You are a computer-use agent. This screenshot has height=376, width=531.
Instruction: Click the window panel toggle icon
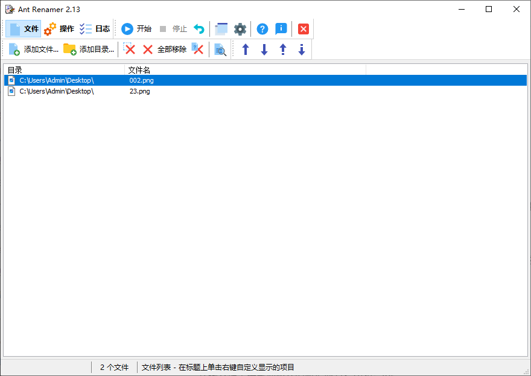coord(221,28)
